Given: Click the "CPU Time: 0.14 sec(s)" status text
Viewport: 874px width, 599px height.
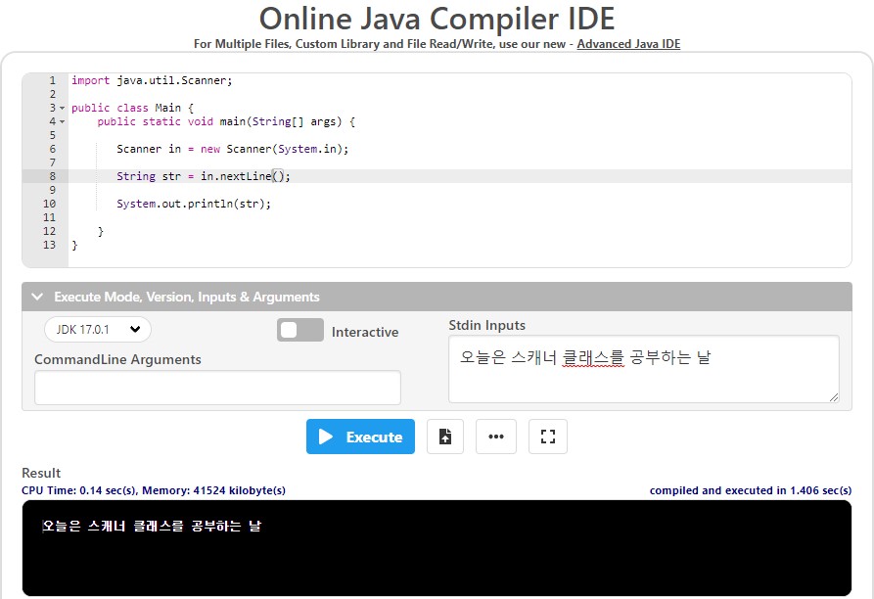Looking at the screenshot, I should pyautogui.click(x=78, y=490).
